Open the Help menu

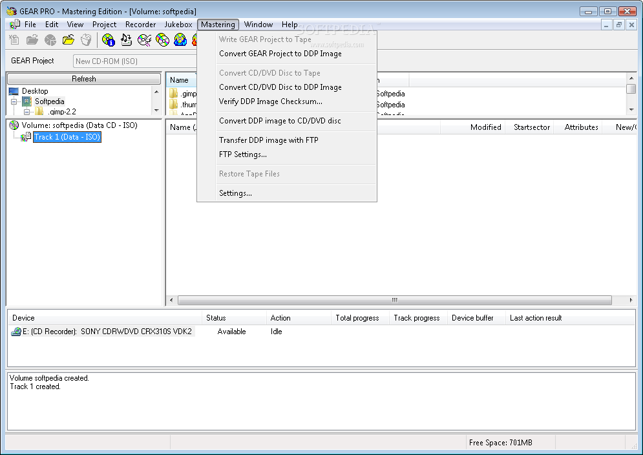click(290, 25)
